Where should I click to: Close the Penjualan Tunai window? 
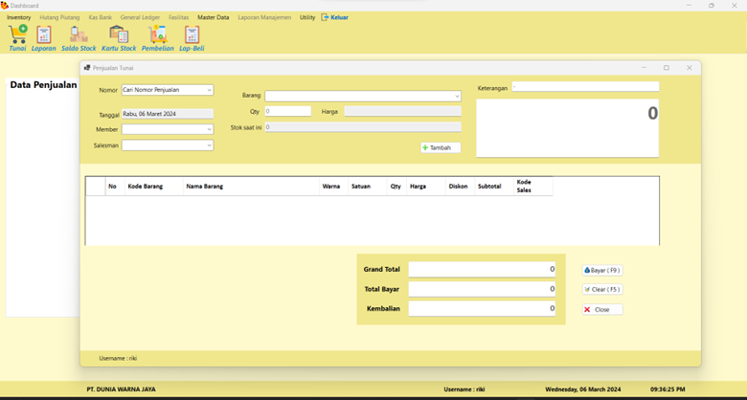689,68
